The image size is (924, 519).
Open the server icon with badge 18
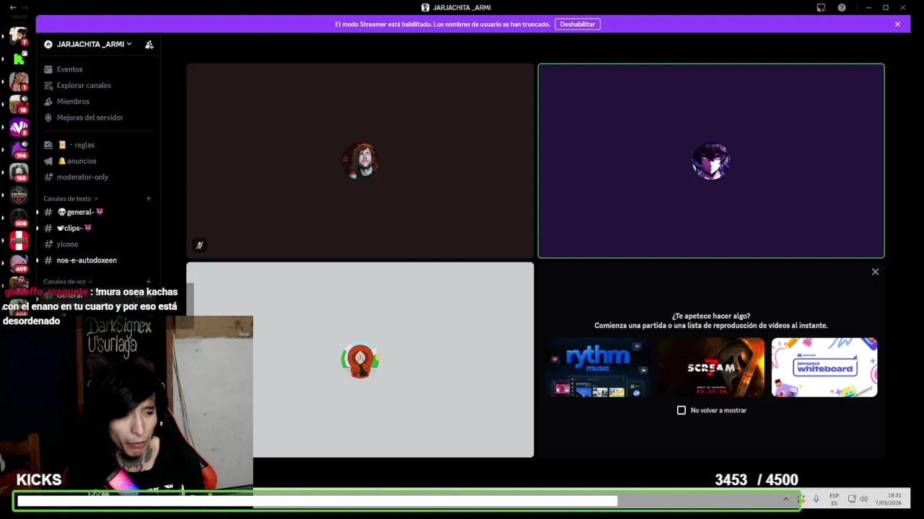[19, 104]
